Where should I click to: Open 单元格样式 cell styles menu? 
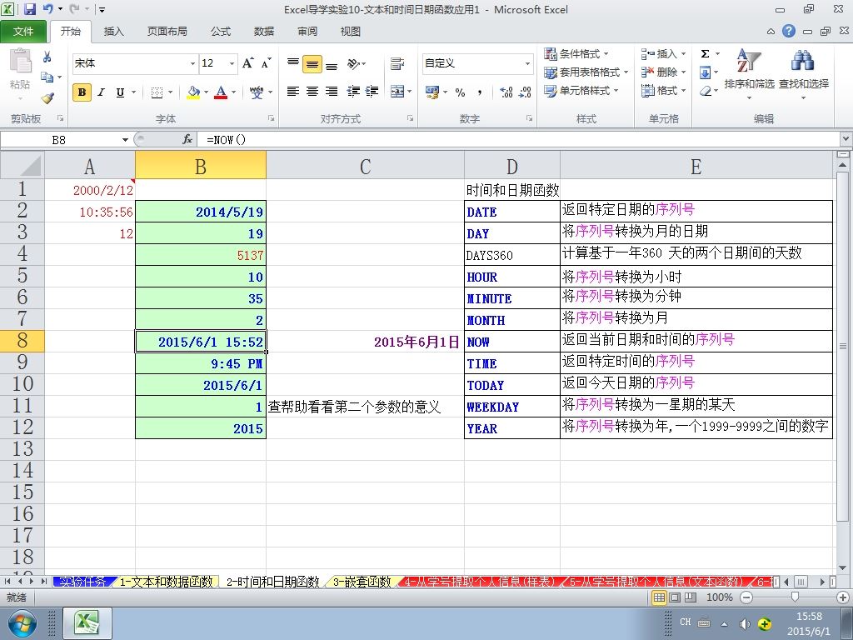point(581,91)
